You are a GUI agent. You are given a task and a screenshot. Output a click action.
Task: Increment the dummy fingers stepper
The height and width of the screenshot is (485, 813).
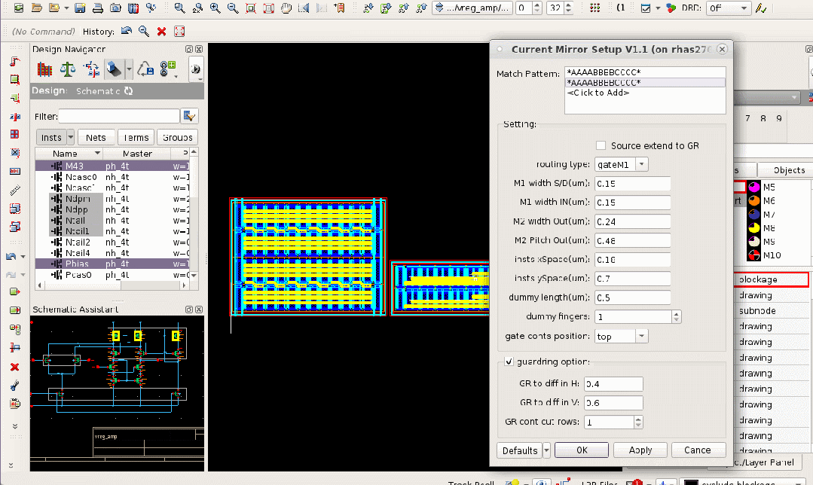pos(676,313)
